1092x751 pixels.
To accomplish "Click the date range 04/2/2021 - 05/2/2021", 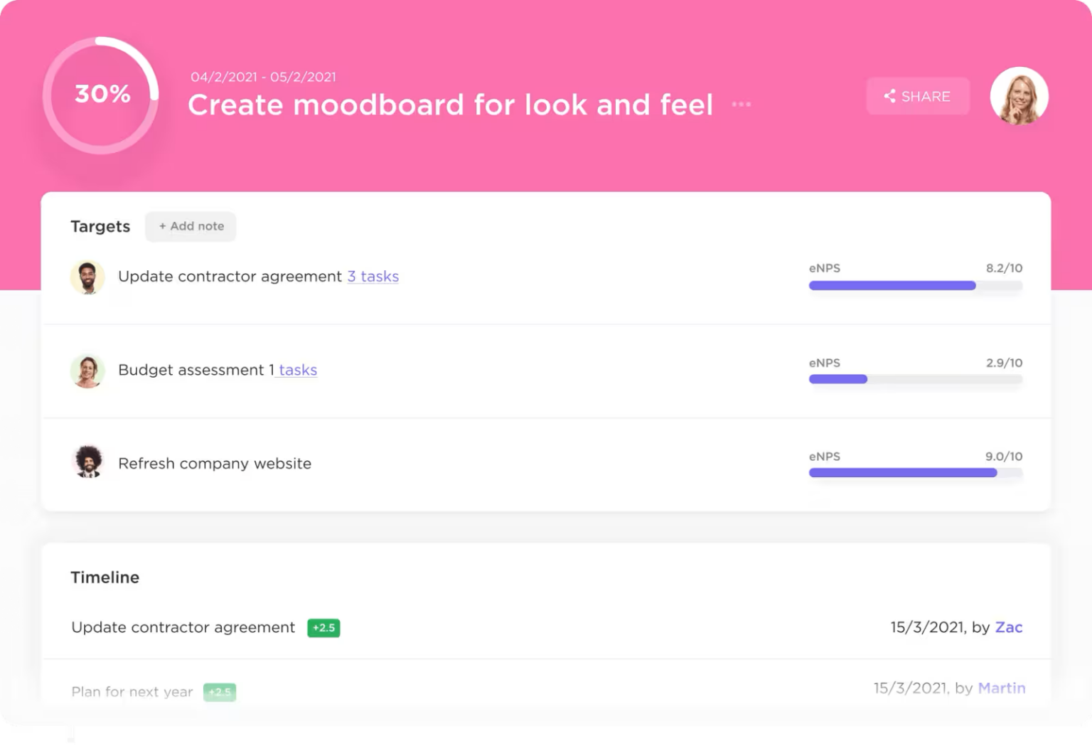I will click(x=264, y=77).
